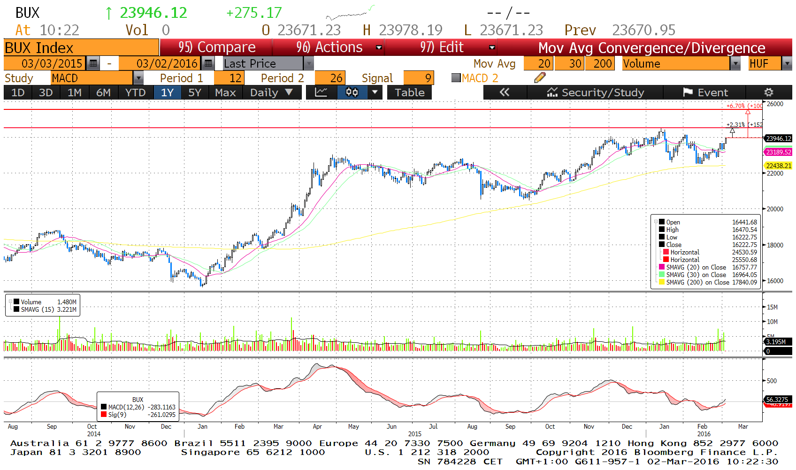This screenshot has width=796, height=470.
Task: Click the Mov Avg field showing 30
Action: click(x=569, y=63)
